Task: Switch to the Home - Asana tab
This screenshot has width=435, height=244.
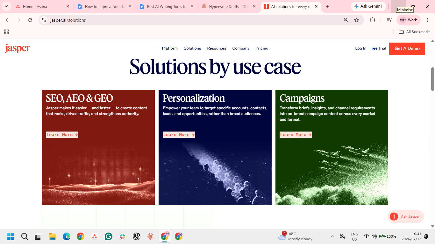Action: pos(42,6)
